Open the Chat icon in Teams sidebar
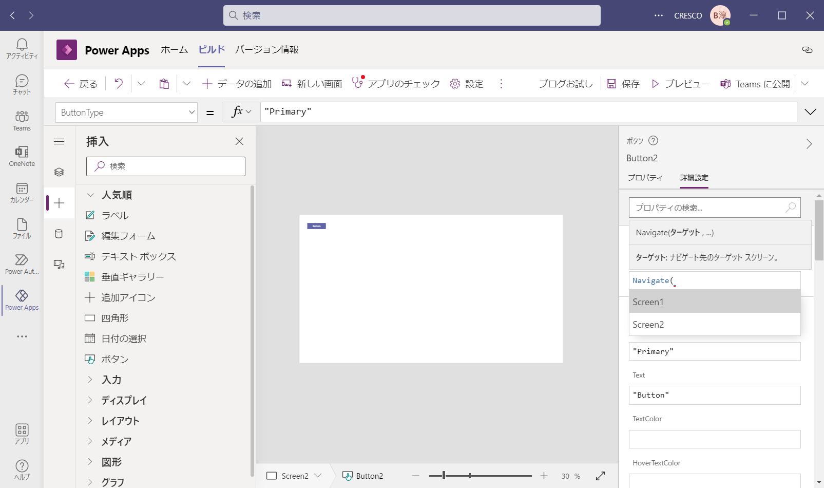 22,85
